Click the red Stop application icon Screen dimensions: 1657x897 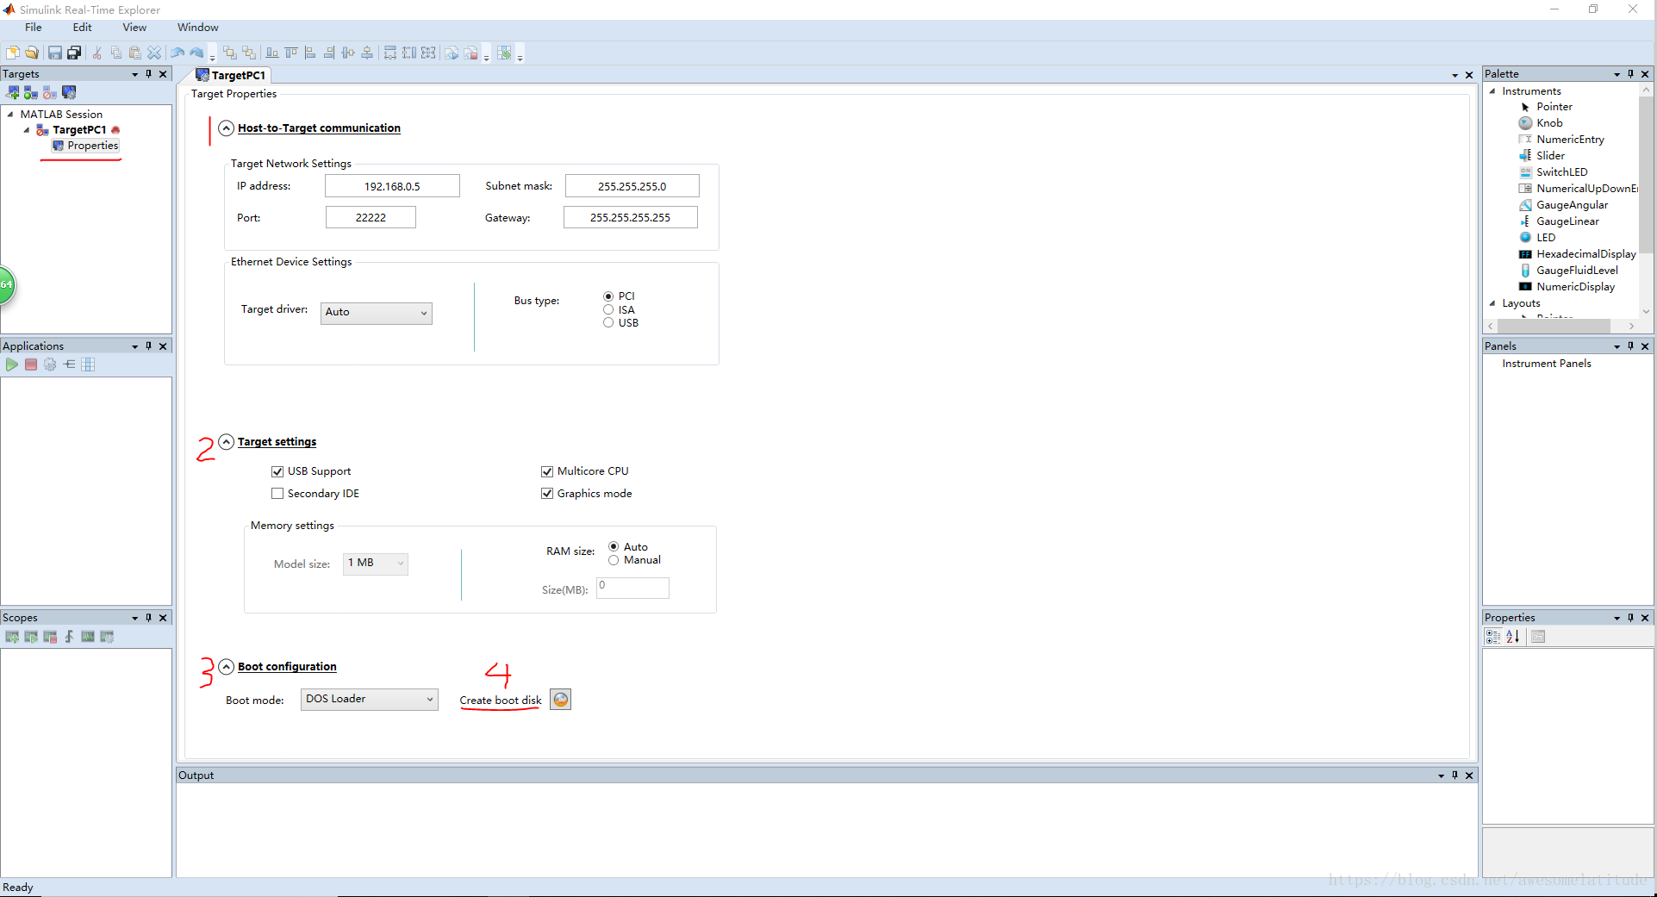[x=31, y=364]
